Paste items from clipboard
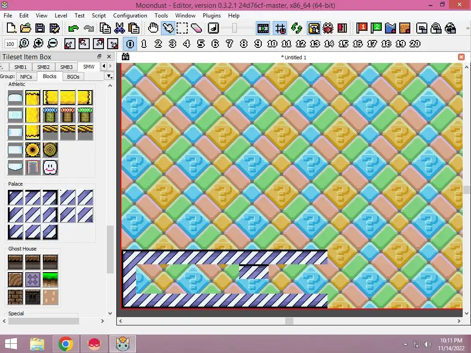Screen dimensions: 471x353 click(134, 28)
